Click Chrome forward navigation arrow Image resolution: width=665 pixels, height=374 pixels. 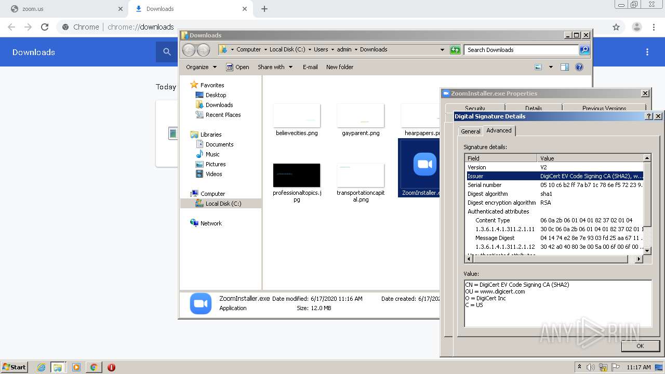[x=28, y=27]
